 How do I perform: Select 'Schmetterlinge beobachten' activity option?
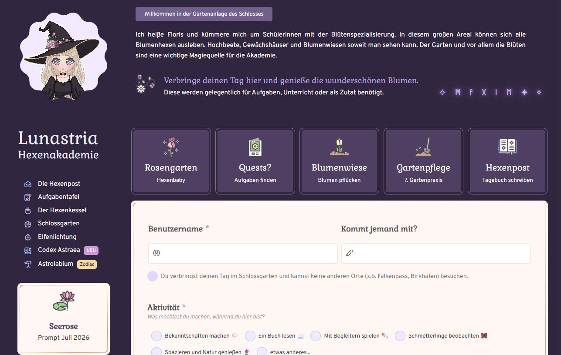(400, 336)
